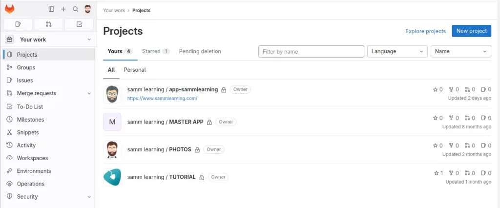This screenshot has width=500, height=208.
Task: Click the TUTORIAL private lock icon
Action: 202,177
